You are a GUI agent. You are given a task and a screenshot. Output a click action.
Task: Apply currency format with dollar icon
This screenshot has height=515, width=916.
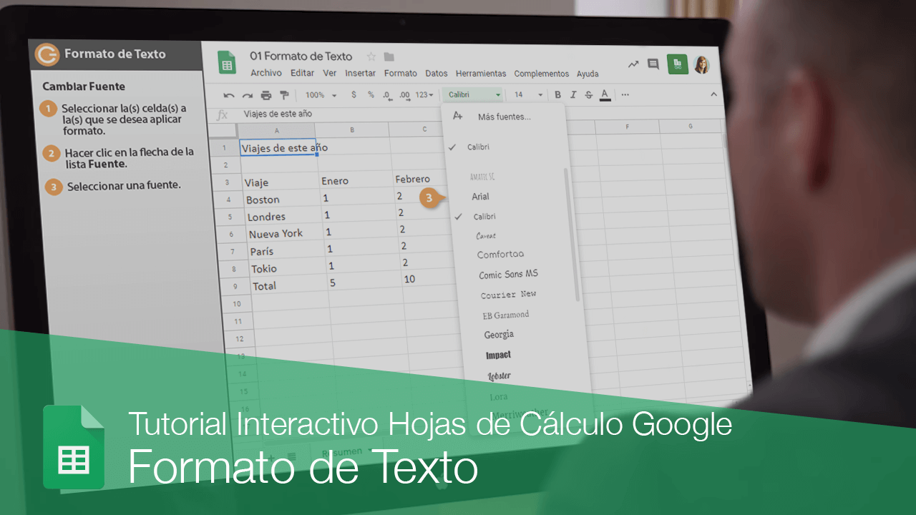click(x=354, y=94)
